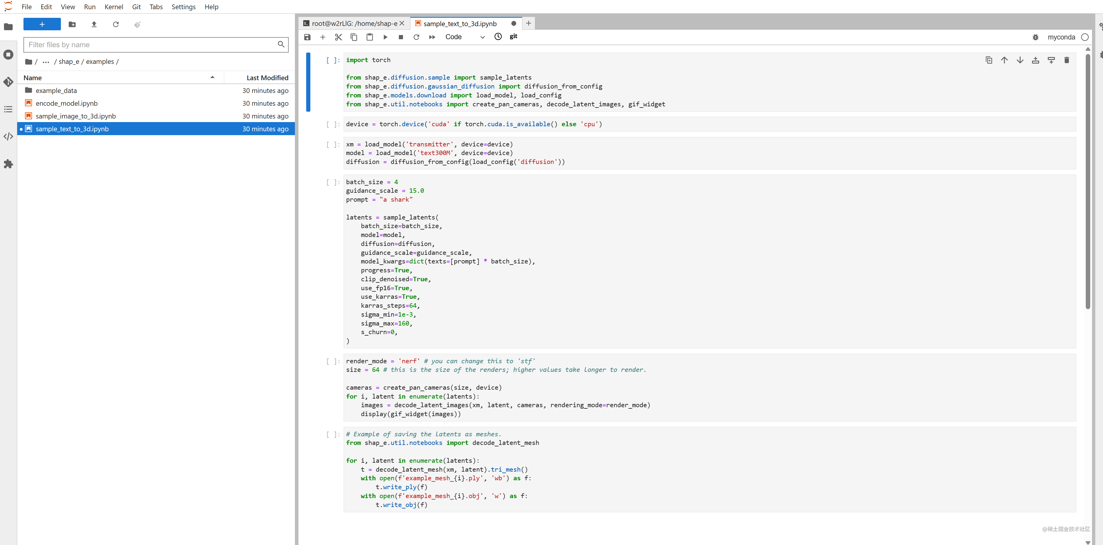Expand the collapsed breadcrumb ellipsis

[46, 62]
